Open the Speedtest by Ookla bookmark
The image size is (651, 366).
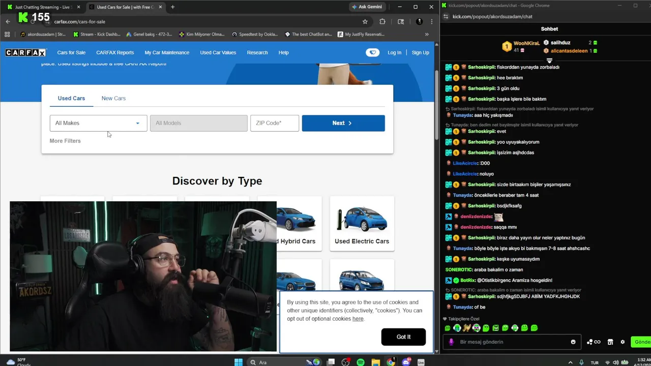point(254,35)
